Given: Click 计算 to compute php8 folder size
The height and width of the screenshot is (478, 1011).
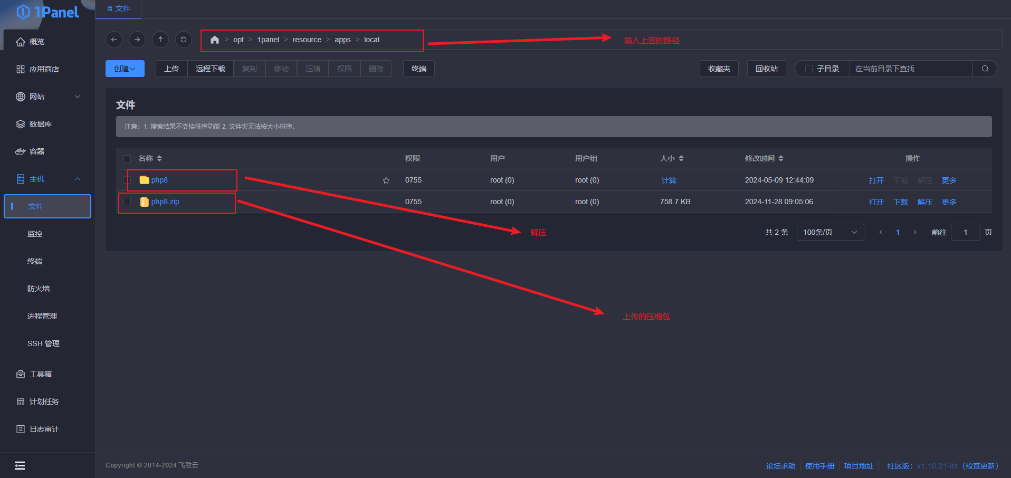Looking at the screenshot, I should pyautogui.click(x=669, y=180).
